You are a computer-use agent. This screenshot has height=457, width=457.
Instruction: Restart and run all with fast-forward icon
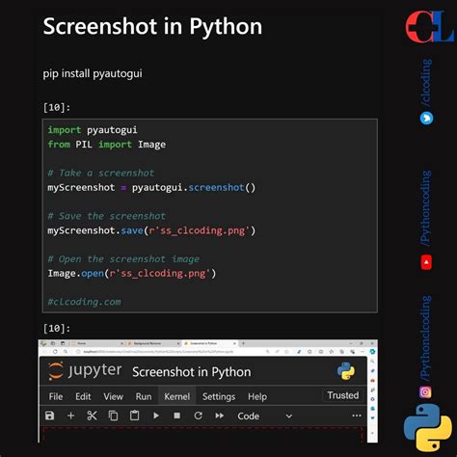click(219, 416)
